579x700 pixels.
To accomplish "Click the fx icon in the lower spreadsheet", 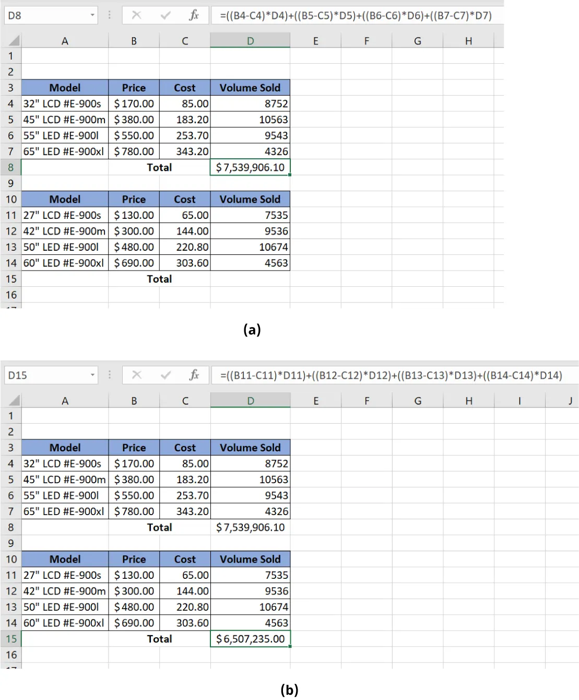I will pos(194,375).
